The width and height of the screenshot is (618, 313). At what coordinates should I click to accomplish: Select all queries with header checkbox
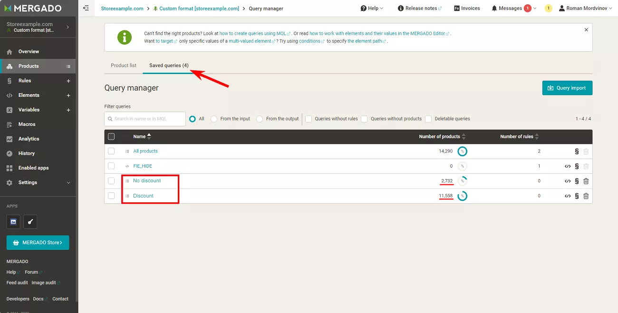click(x=111, y=137)
